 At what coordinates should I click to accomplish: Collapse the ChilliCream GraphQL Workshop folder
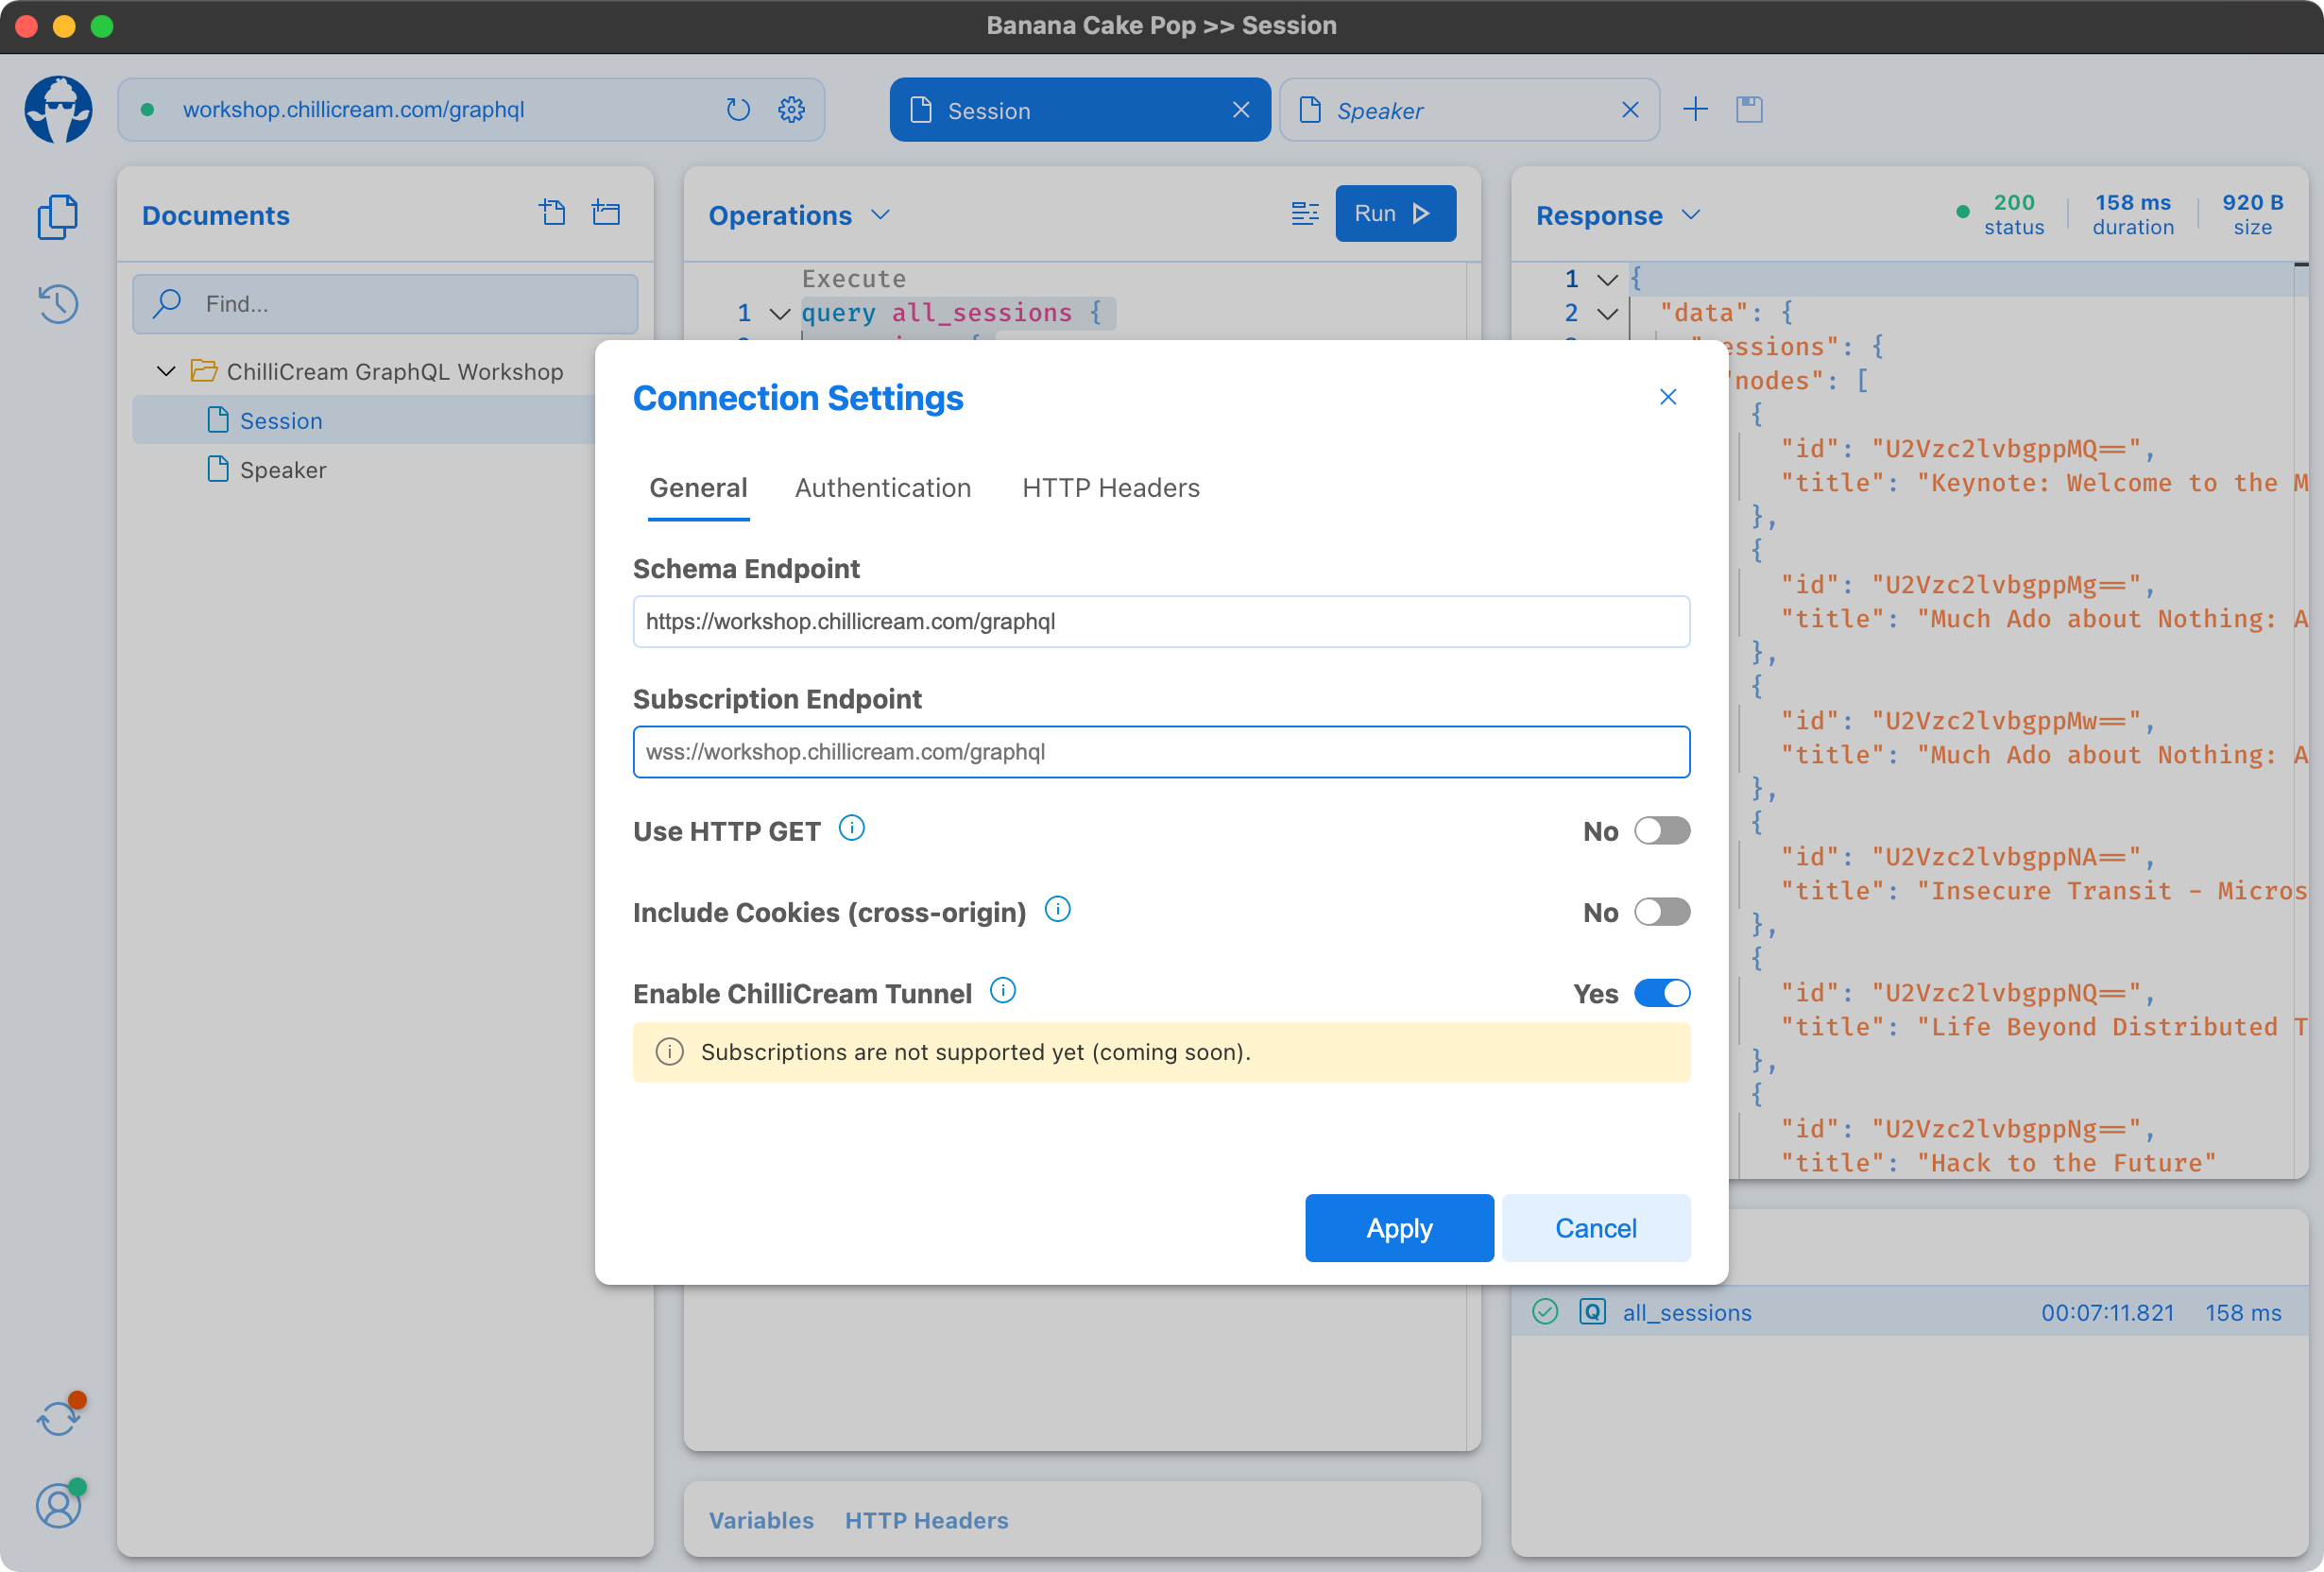[x=167, y=372]
